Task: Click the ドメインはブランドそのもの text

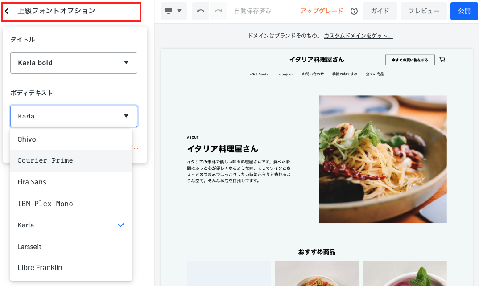Action: 284,36
